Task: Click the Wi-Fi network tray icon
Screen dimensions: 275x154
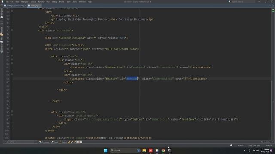Action: (x=254, y=151)
